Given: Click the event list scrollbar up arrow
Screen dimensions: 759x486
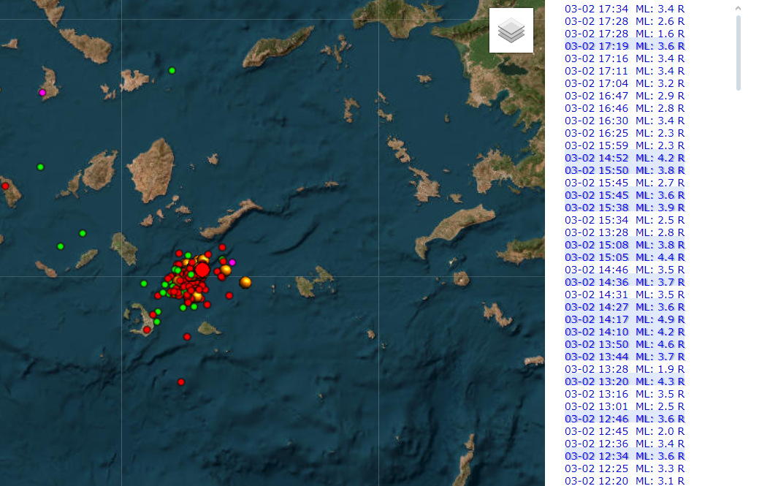Looking at the screenshot, I should pyautogui.click(x=738, y=9).
